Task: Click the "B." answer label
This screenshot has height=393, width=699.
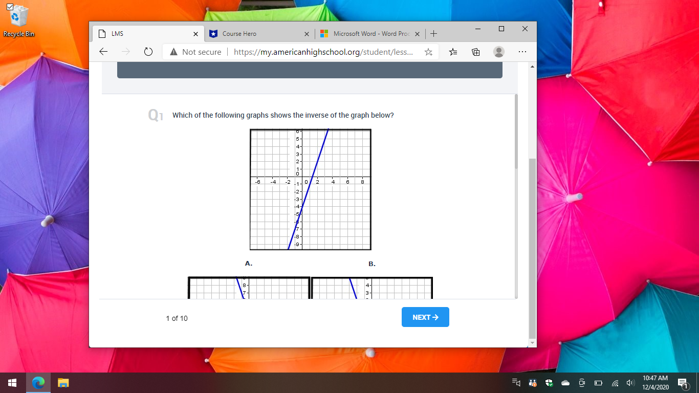Action: [372, 264]
